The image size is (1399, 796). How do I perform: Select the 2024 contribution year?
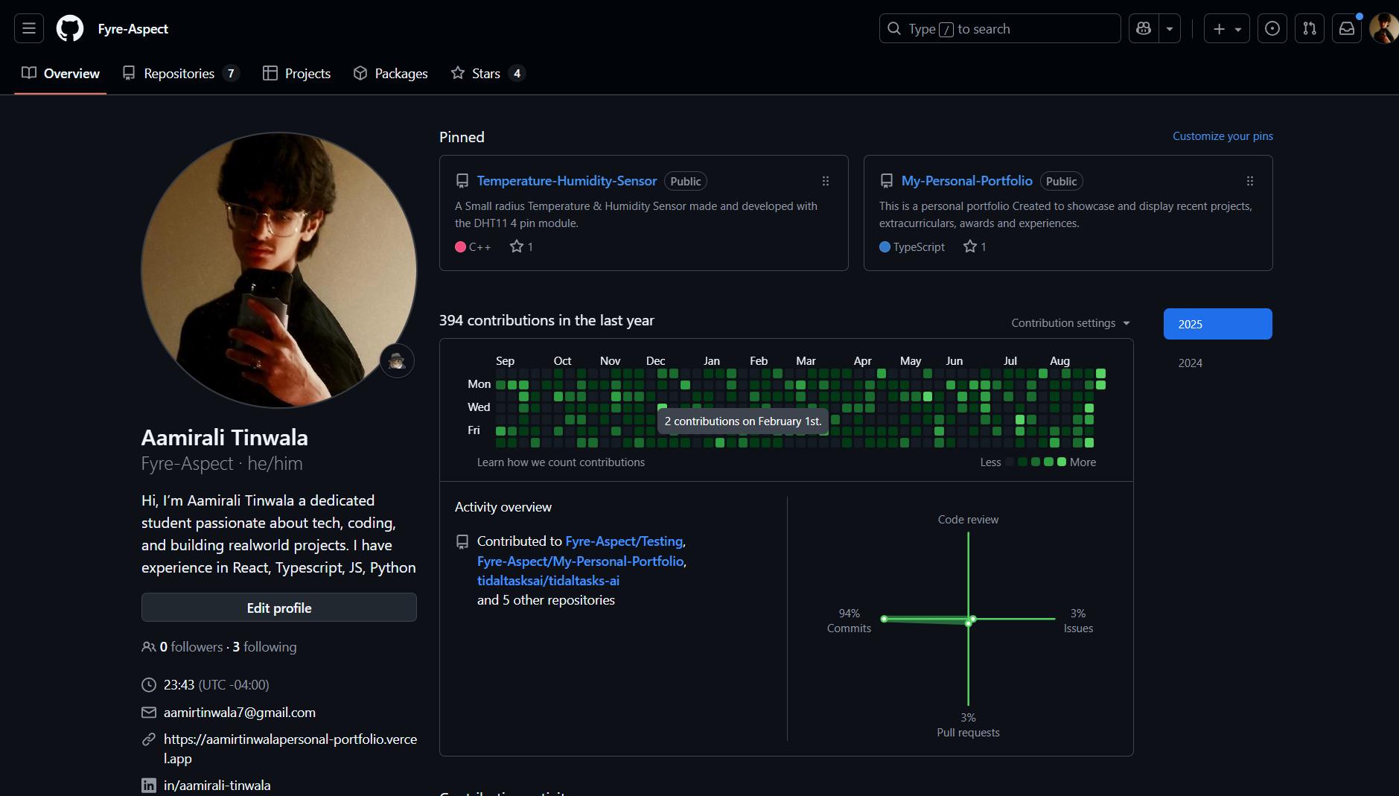pos(1190,363)
